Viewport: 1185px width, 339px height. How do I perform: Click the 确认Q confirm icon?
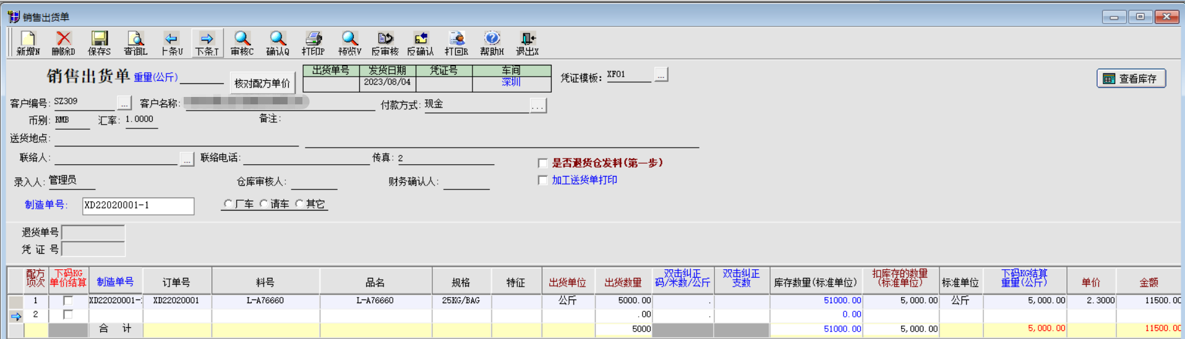[278, 43]
